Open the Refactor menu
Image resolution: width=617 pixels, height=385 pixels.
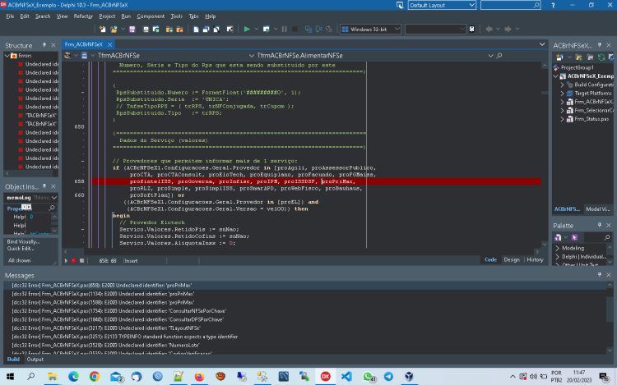click(83, 16)
